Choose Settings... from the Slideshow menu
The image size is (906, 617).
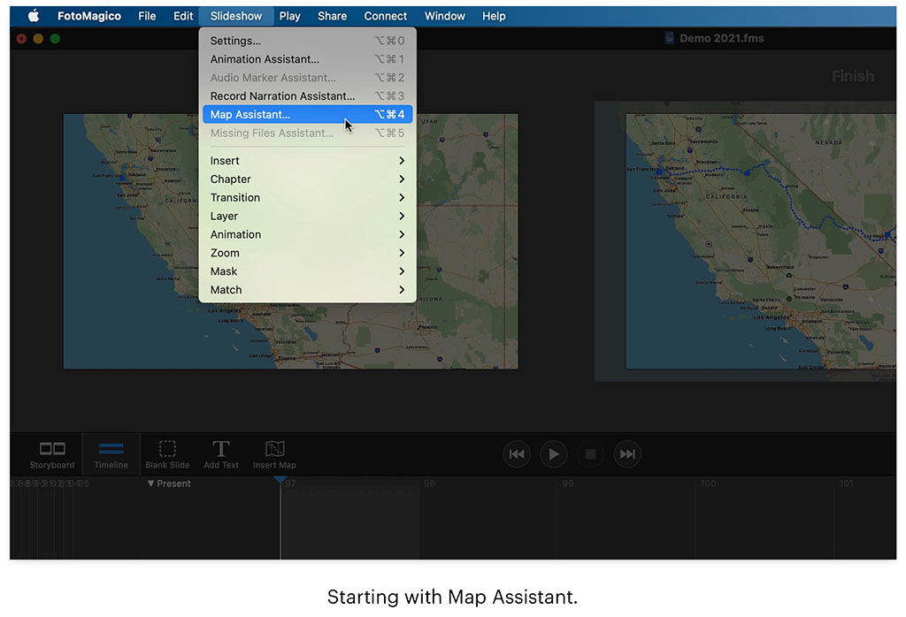[x=307, y=41]
